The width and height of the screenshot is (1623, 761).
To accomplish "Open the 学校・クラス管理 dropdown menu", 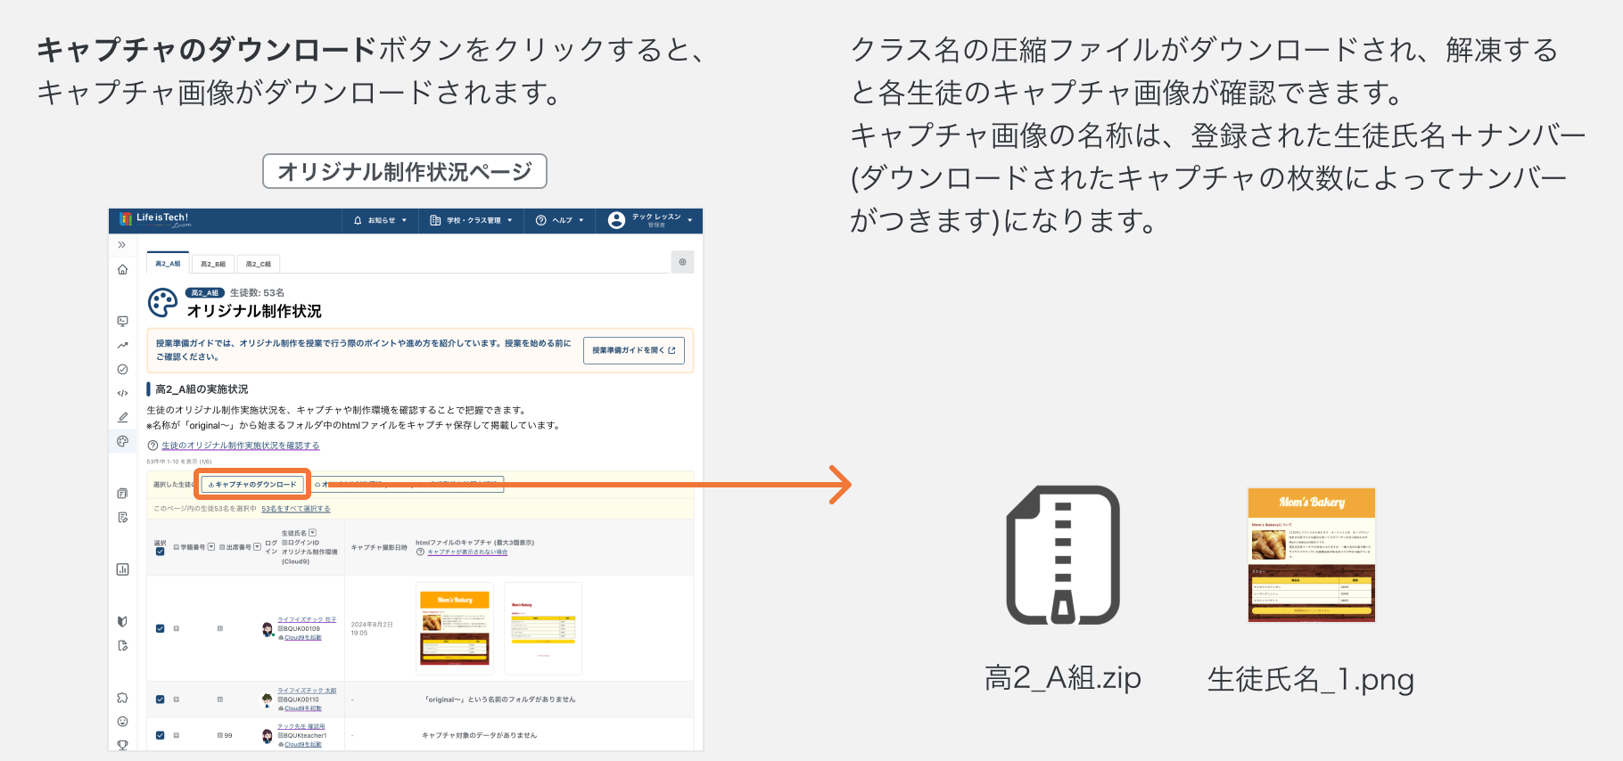I will coord(471,220).
